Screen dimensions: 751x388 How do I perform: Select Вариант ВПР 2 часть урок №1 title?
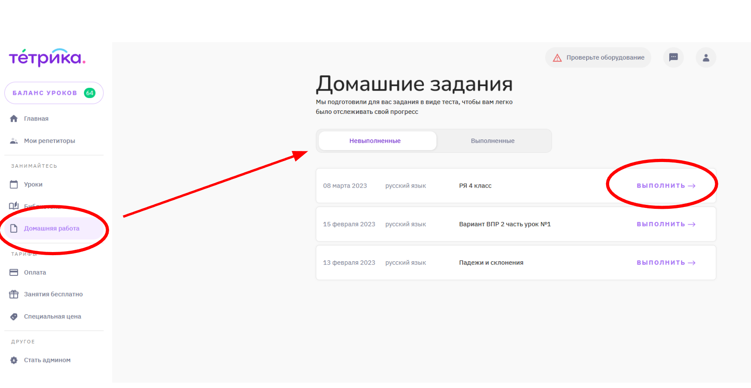[505, 224]
